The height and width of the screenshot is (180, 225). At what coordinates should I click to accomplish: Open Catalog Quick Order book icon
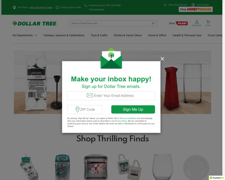pos(57,7)
